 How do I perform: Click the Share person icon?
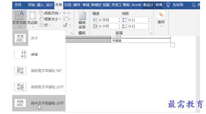193,5
